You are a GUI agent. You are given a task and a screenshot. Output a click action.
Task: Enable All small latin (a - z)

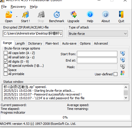tap(5, 57)
